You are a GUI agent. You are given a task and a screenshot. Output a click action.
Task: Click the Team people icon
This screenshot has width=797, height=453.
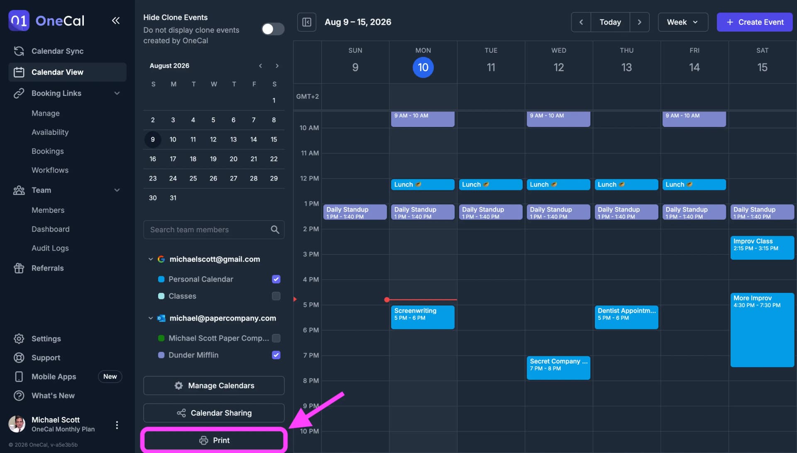[x=19, y=190]
